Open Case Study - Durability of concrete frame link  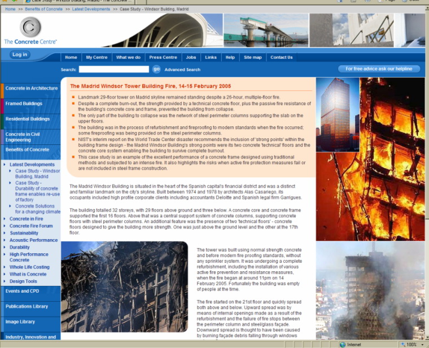(37, 191)
